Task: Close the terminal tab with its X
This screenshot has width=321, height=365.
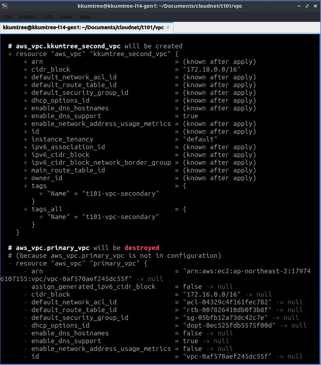Action: (168, 28)
